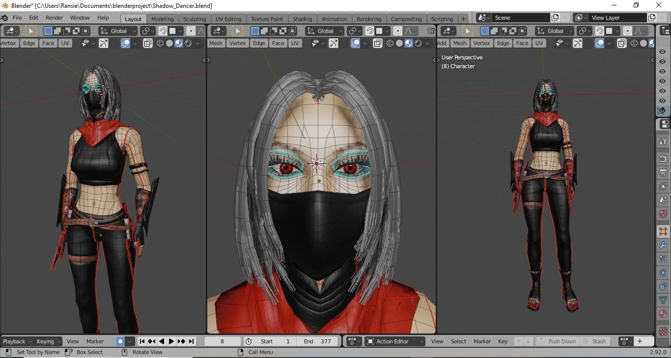The height and width of the screenshot is (358, 671).
Task: Open timeline Marker menu beside Keying
Action: click(95, 341)
